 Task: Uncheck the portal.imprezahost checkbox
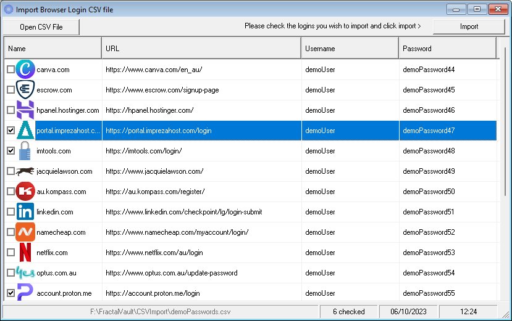(10, 131)
